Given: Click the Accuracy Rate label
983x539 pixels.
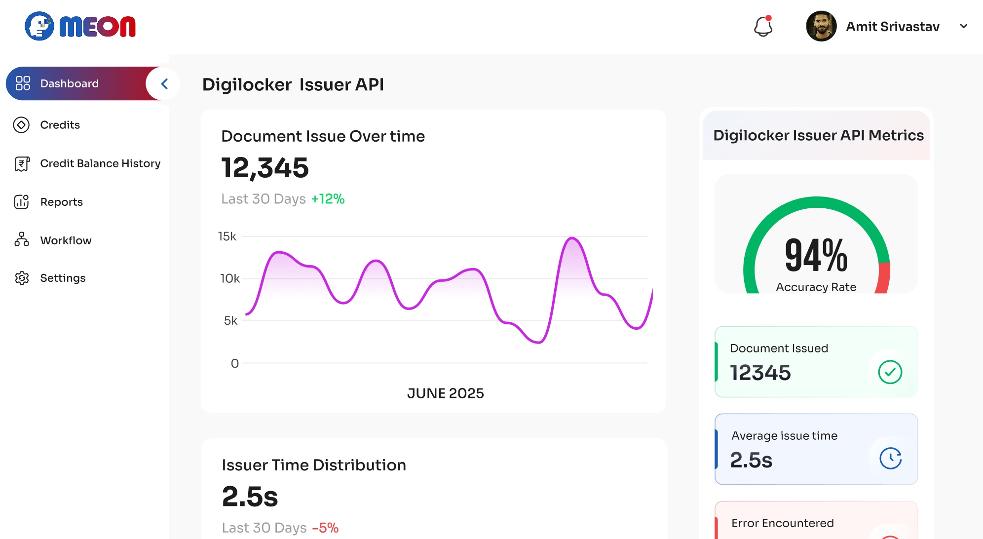Looking at the screenshot, I should coord(816,287).
